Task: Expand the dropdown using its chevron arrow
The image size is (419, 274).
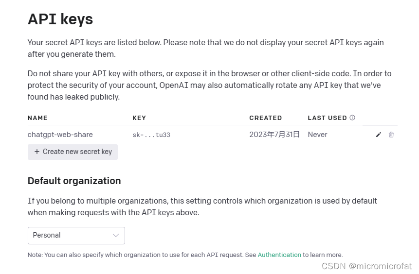Action: click(x=116, y=235)
